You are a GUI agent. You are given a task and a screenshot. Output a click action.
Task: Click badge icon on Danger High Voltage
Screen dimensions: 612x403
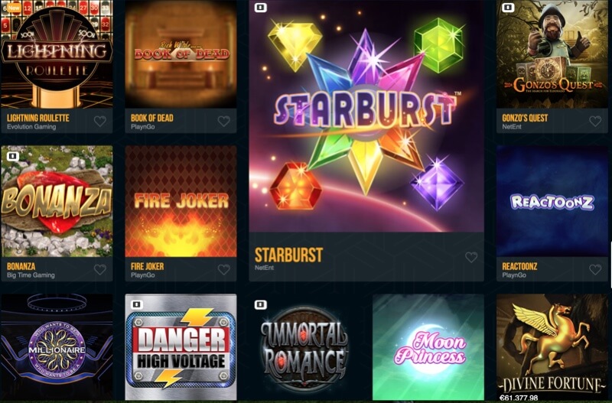(x=137, y=304)
